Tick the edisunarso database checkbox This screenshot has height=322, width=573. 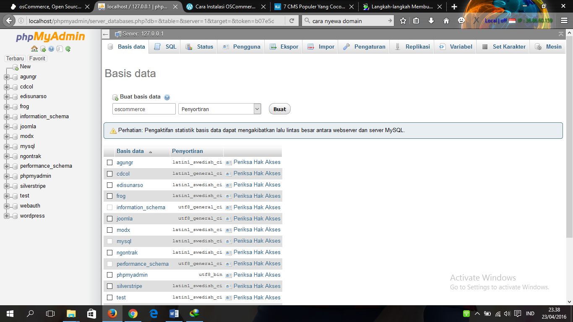110,185
